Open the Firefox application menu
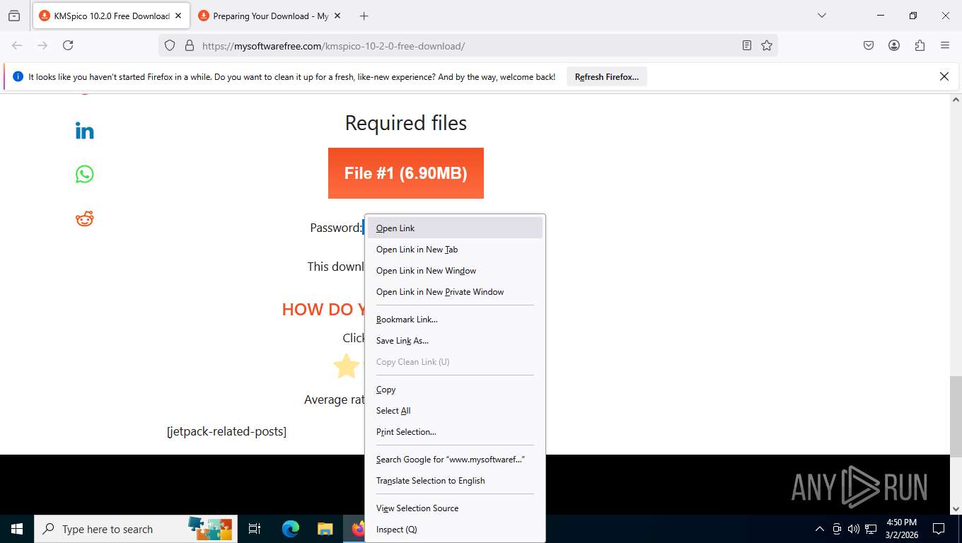962x543 pixels. point(945,45)
